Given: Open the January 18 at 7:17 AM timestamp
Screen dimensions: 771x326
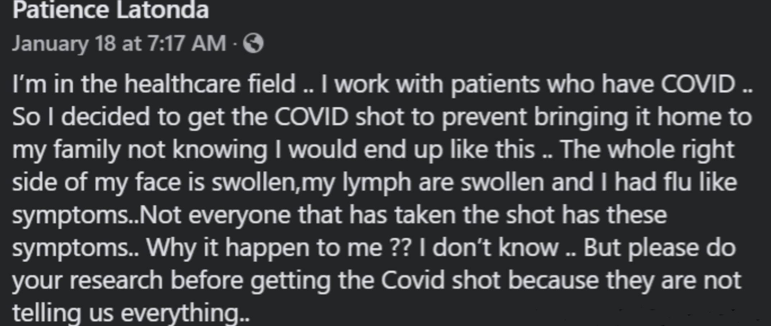Looking at the screenshot, I should coord(119,43).
